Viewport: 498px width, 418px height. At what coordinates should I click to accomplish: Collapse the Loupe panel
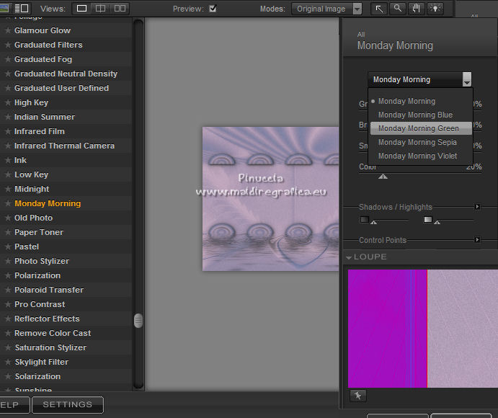[350, 257]
